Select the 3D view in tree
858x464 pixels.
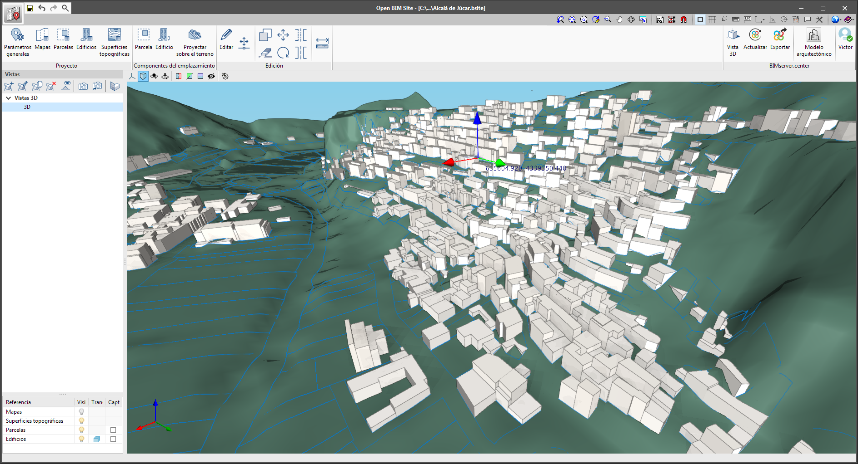pyautogui.click(x=27, y=107)
